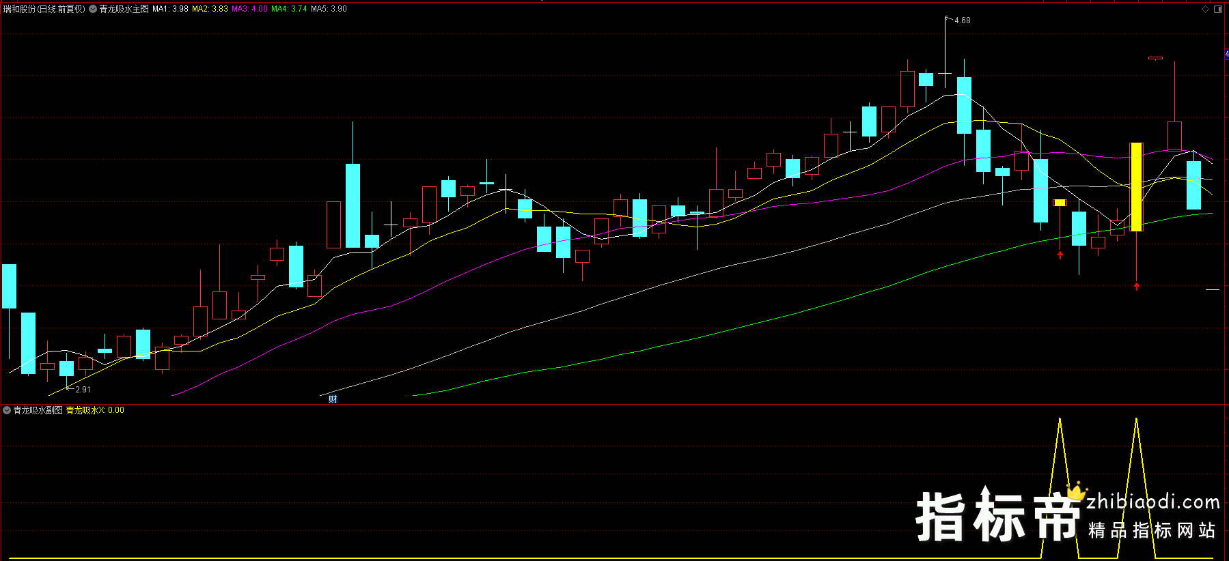The height and width of the screenshot is (561, 1229).
Task: Select the small yellow signal candlestick
Action: click(1060, 203)
